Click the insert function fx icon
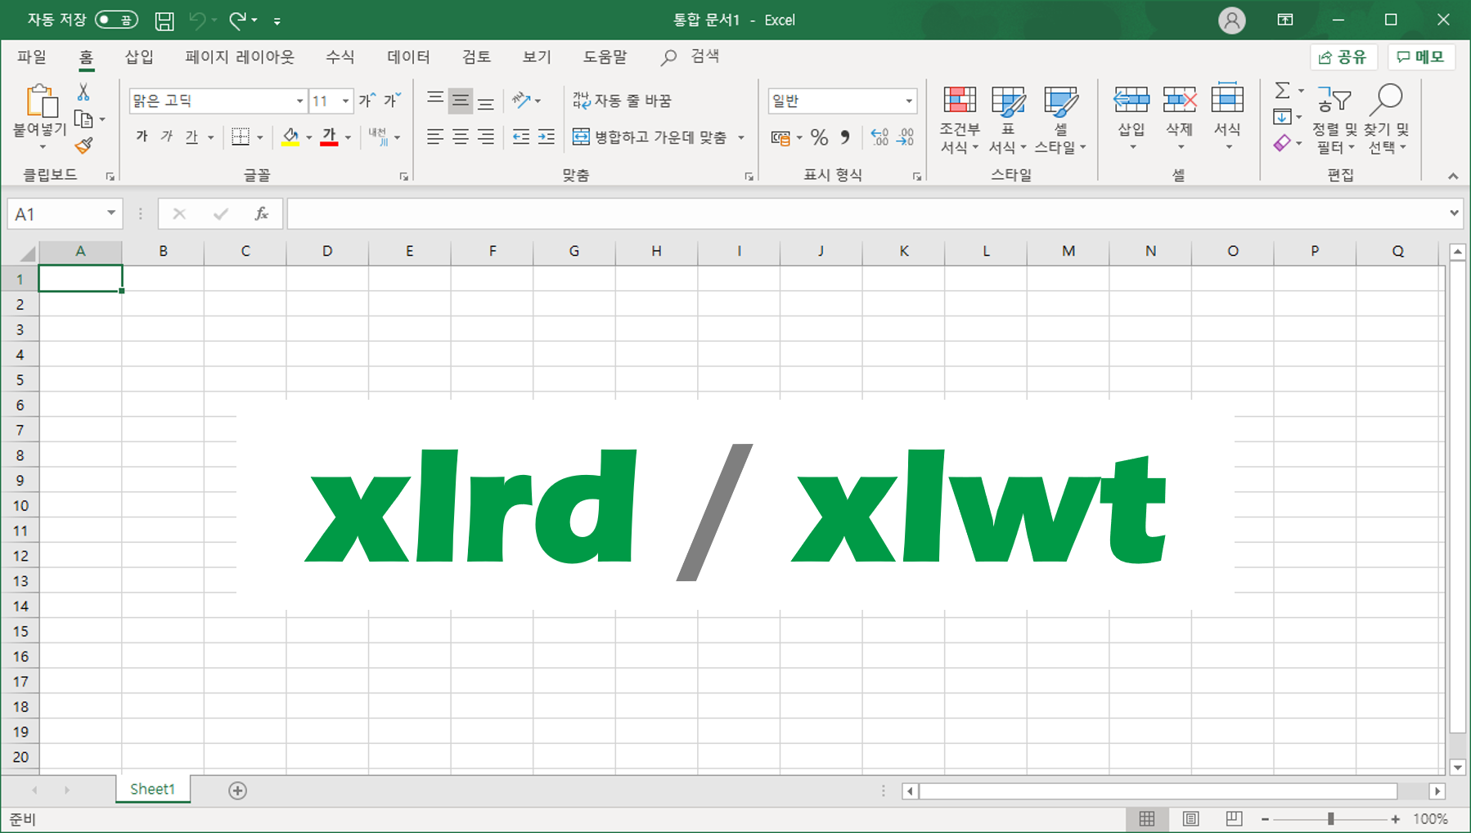 (262, 213)
